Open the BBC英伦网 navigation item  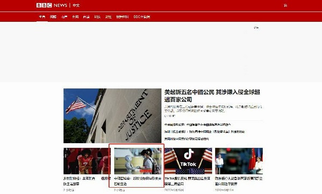(142, 17)
